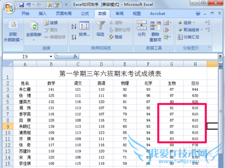Click the fx insert function icon

75,56
